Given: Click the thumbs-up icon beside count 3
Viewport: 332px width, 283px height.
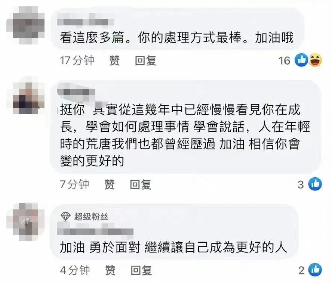Looking at the screenshot, I should (x=315, y=184).
